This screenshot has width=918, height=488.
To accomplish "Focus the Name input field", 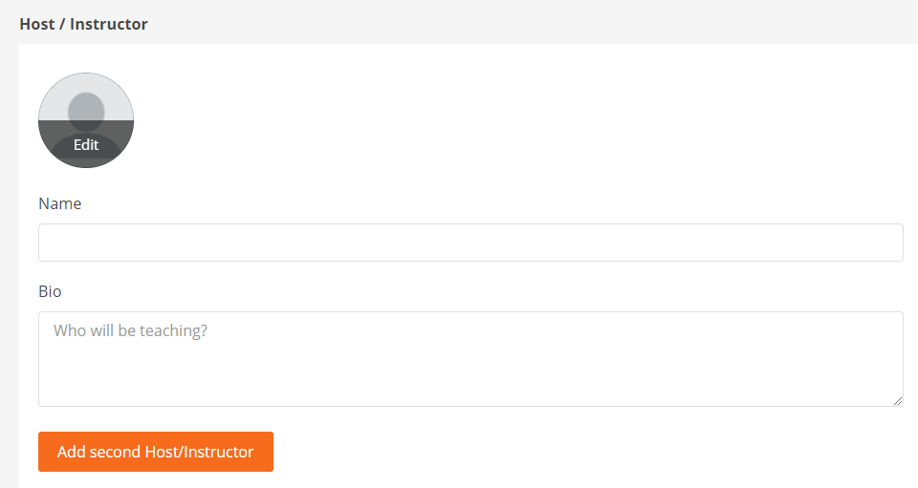I will (470, 243).
